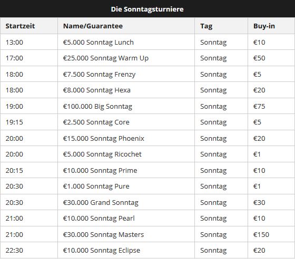Open the €7.500 Sonntag Frenzy entry
This screenshot has height=259, width=295.
(99, 75)
